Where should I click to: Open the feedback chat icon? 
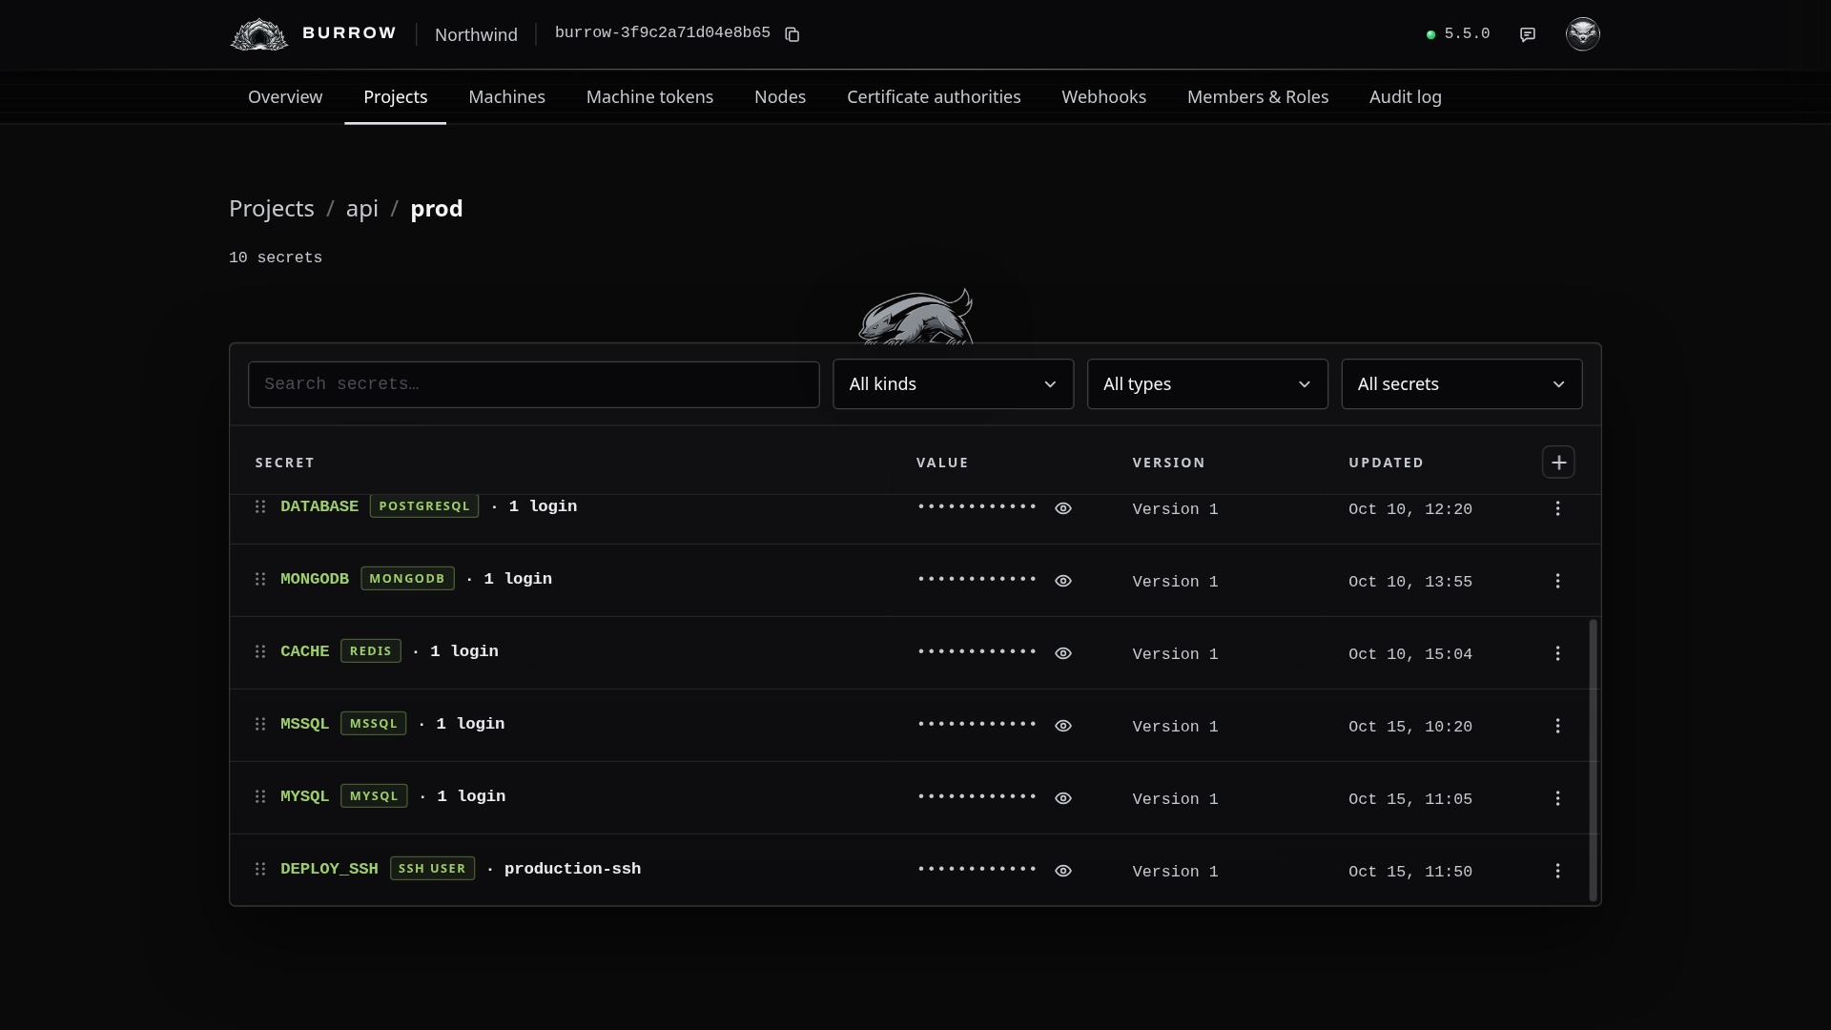pyautogui.click(x=1528, y=34)
